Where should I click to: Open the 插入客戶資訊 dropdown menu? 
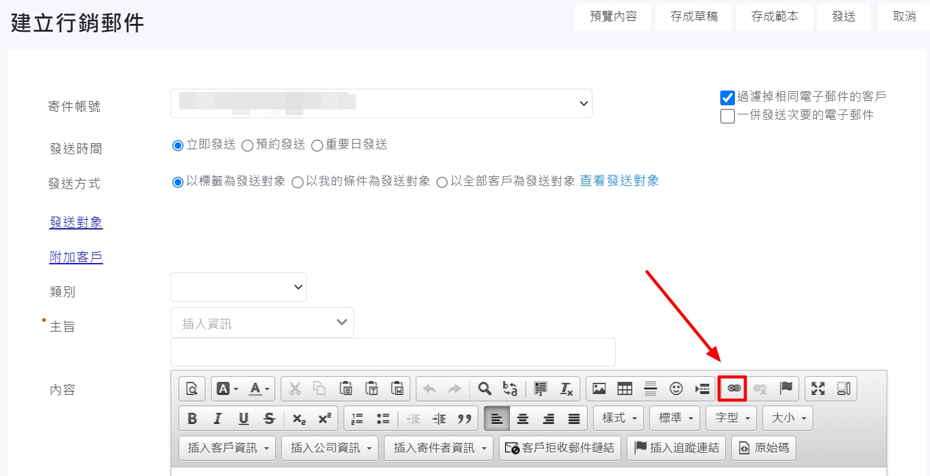tap(227, 448)
